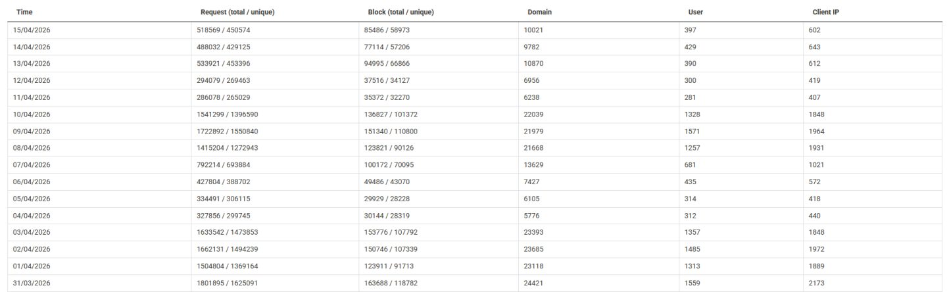Click the 01/04/2026 date cell
Viewport: 947px width, 292px height.
click(32, 266)
